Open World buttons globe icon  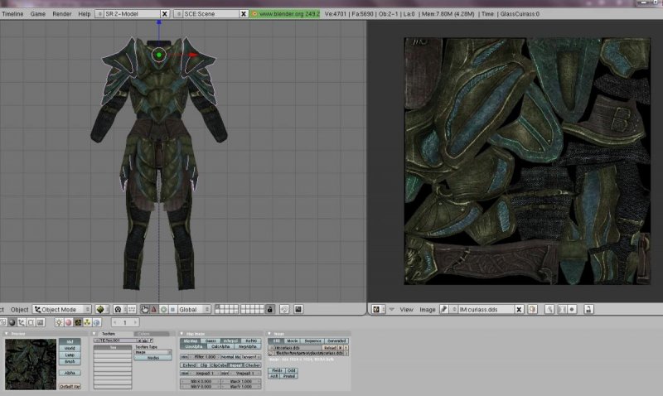point(96,322)
